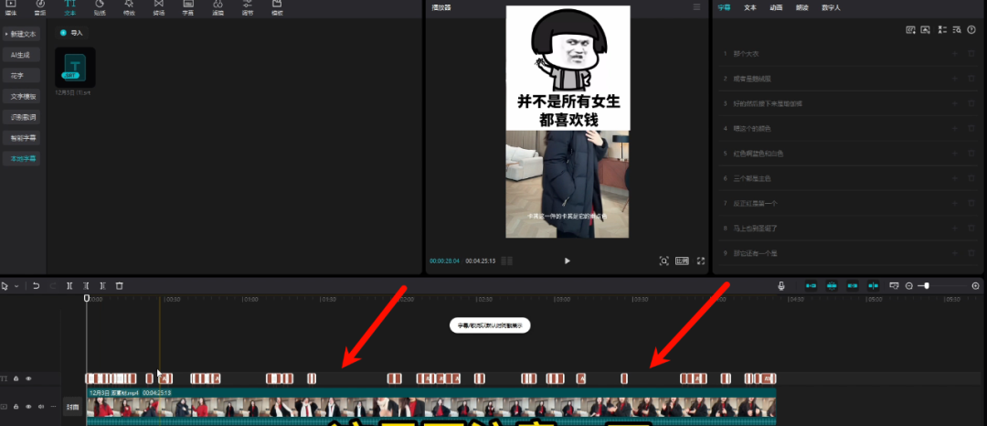Open the 比例 aspect ratio menu in player
Viewport: 987px width, 426px height.
tap(683, 261)
